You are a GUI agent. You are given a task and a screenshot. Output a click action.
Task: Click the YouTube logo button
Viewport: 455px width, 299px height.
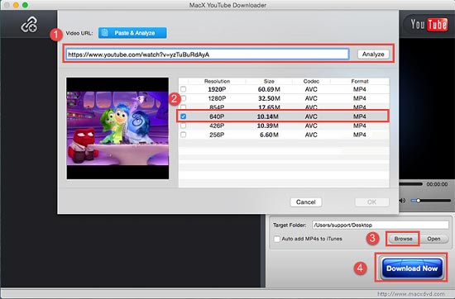tap(429, 25)
